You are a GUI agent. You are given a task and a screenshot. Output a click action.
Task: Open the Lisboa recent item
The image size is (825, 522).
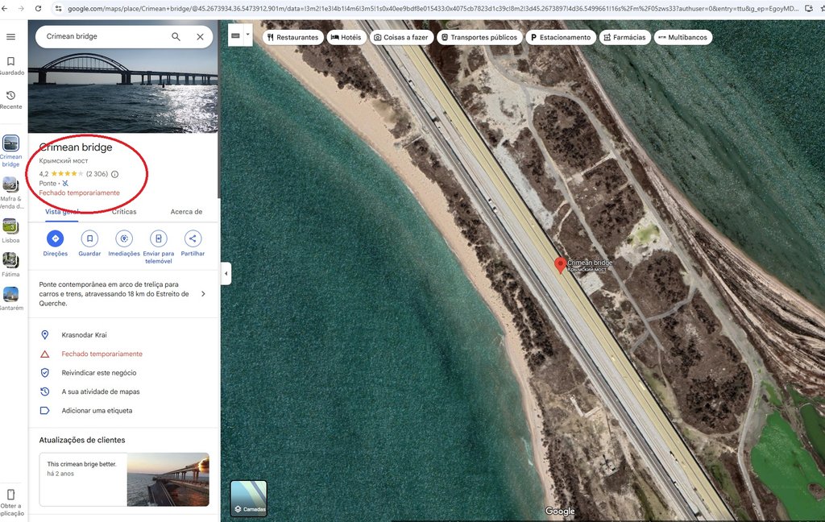point(11,230)
